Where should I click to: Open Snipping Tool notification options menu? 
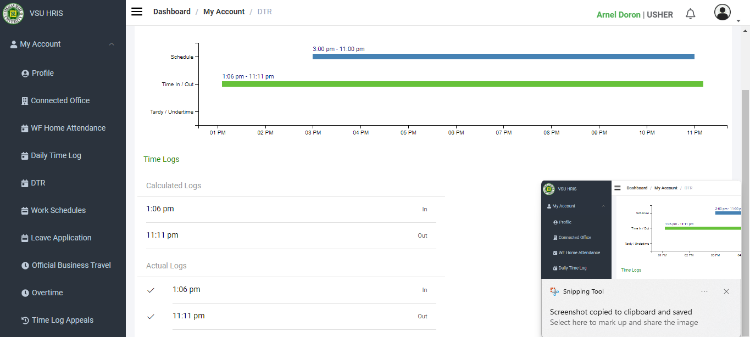704,291
